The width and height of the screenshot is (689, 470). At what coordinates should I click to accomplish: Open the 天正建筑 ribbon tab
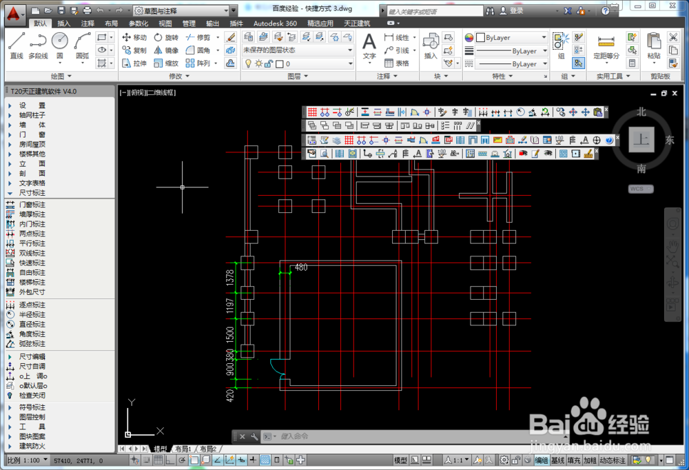coord(357,23)
